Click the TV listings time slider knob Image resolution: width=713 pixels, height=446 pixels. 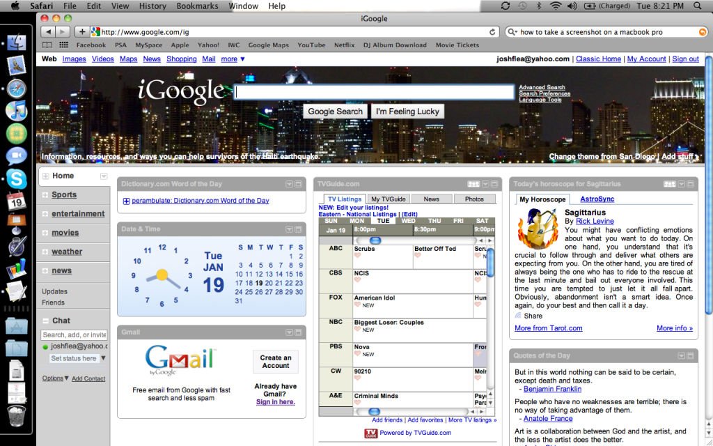(x=375, y=240)
